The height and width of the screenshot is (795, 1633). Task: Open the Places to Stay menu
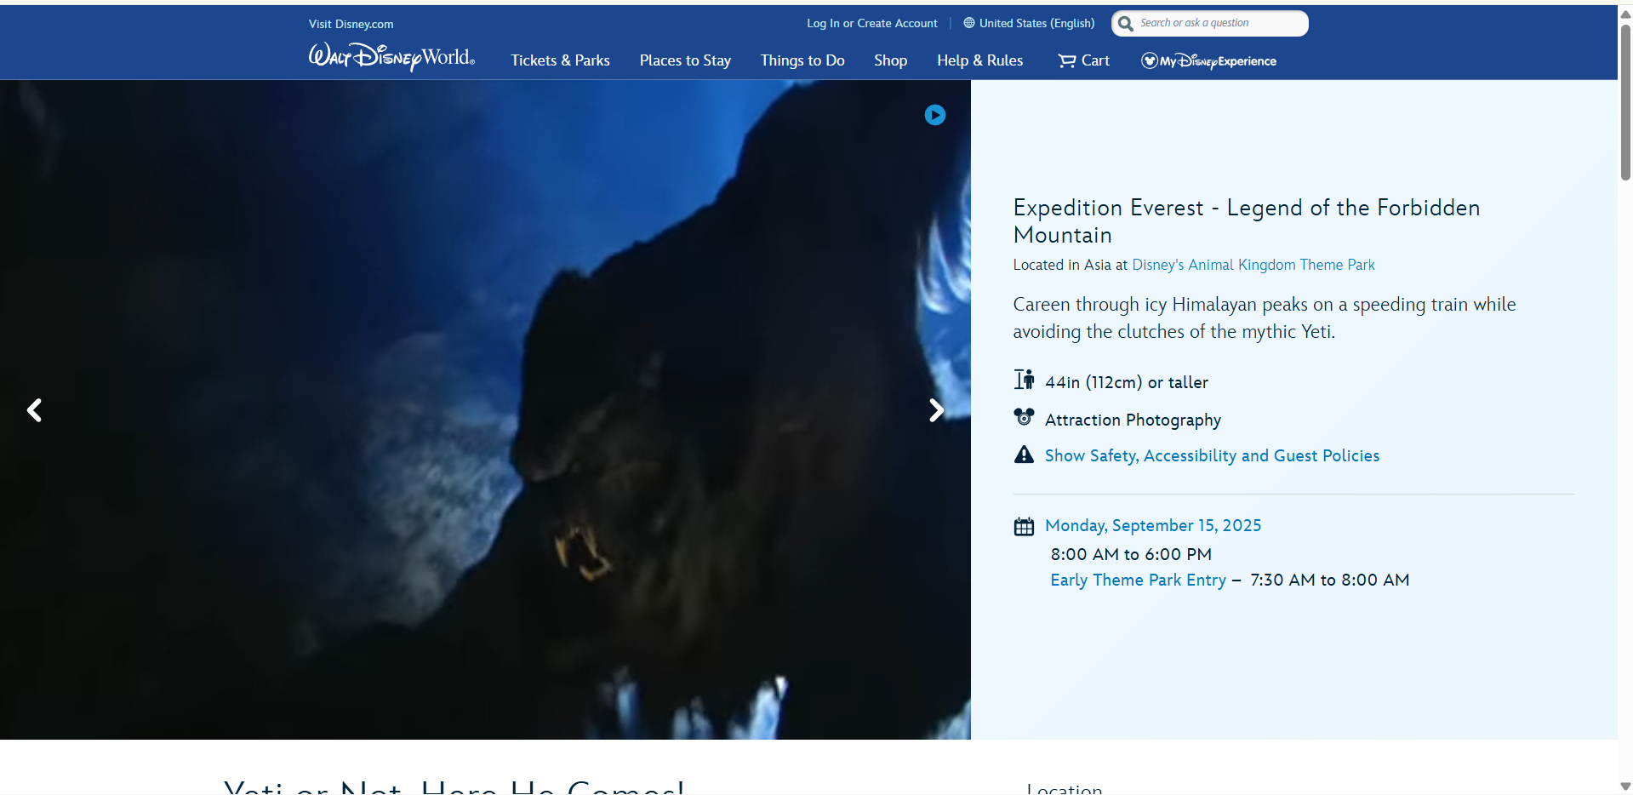tap(685, 60)
